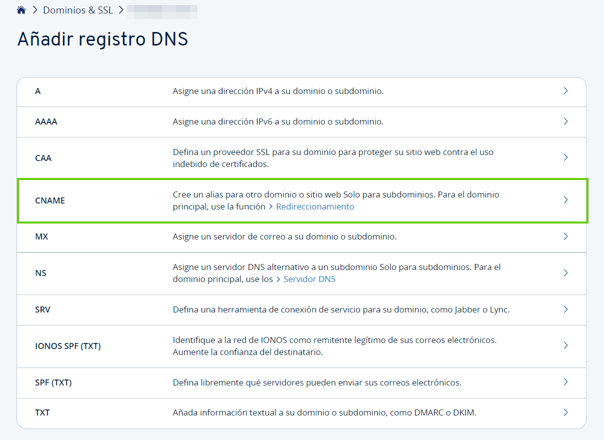Screen dimensions: 604x440
Task: Pick the SRV record type label
Action: 42,309
